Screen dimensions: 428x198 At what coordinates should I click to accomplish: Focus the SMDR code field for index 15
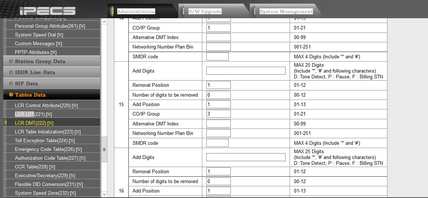[x=217, y=143]
